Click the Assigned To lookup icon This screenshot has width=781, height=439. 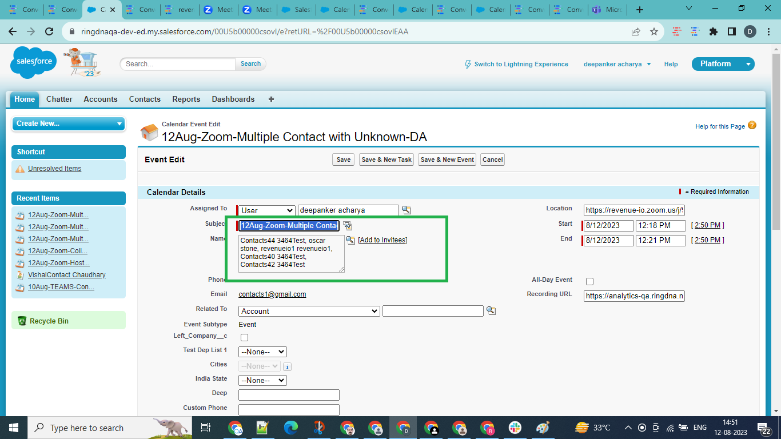click(x=406, y=210)
